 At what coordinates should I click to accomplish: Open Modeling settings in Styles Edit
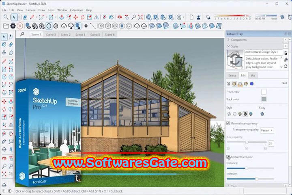pyautogui.click(x=252, y=84)
